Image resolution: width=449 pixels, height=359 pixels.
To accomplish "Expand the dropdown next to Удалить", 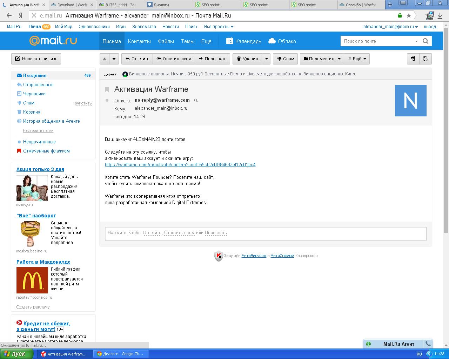I will 267,59.
